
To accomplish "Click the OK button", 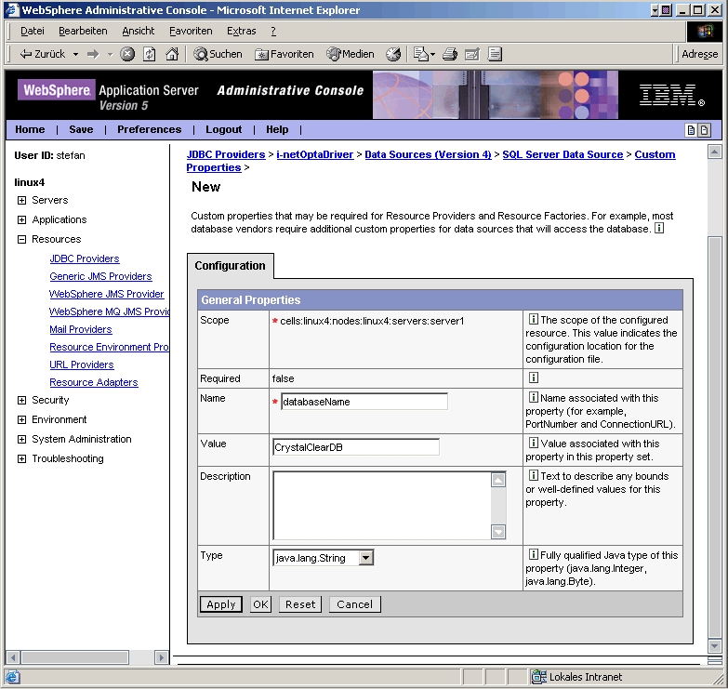I will 260,604.
